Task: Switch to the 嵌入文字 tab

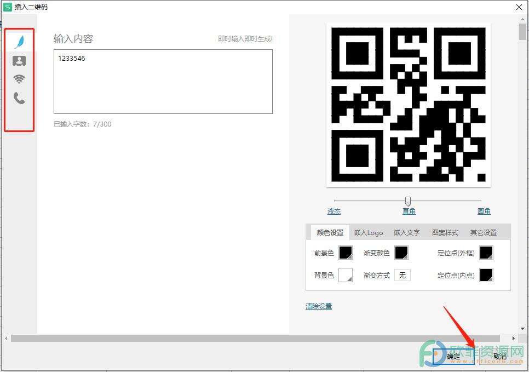Action: [x=407, y=233]
